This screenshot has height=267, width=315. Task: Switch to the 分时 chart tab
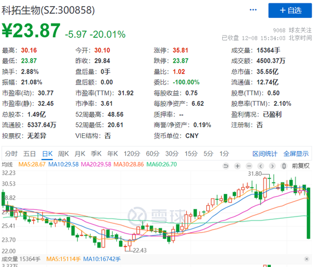point(11,154)
